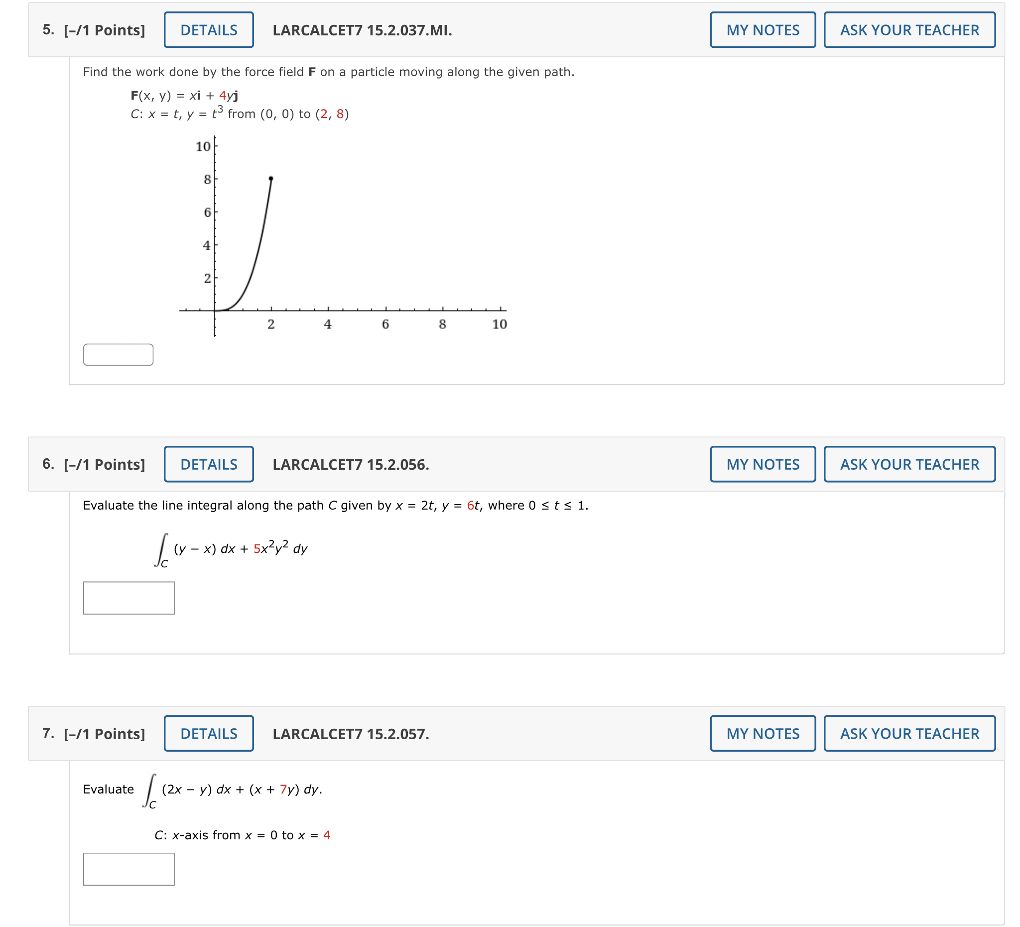
Task: Open MY NOTES for problem 5
Action: point(763,30)
